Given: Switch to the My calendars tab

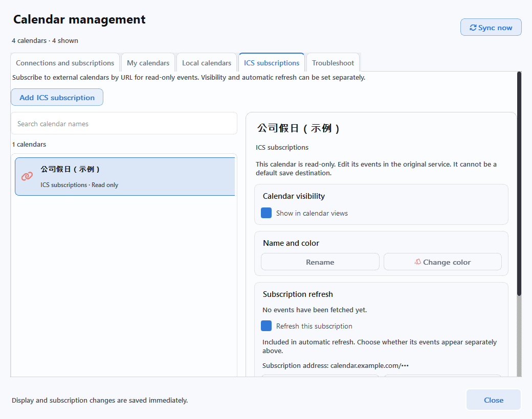Looking at the screenshot, I should 148,63.
